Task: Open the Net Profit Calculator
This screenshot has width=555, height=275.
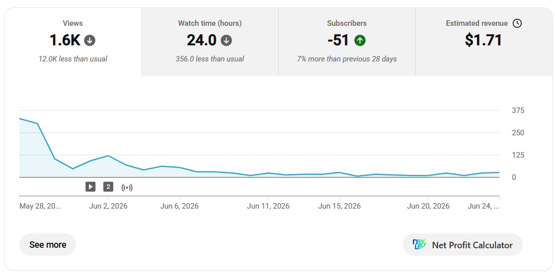Action: 463,245
